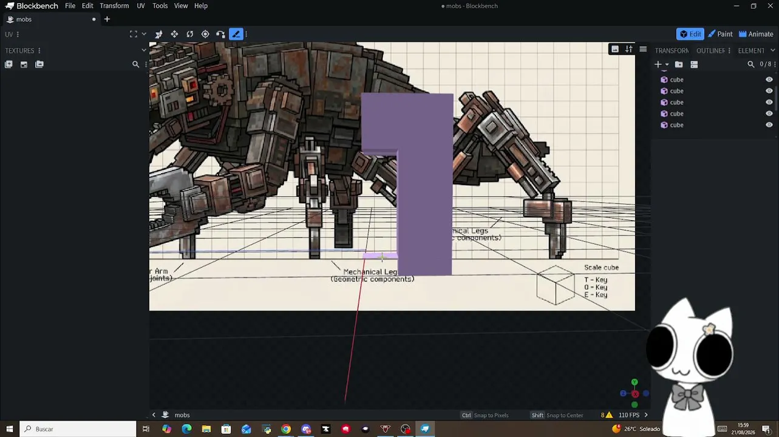
Task: Click the middle icon under the Textures header
Action: (24, 64)
